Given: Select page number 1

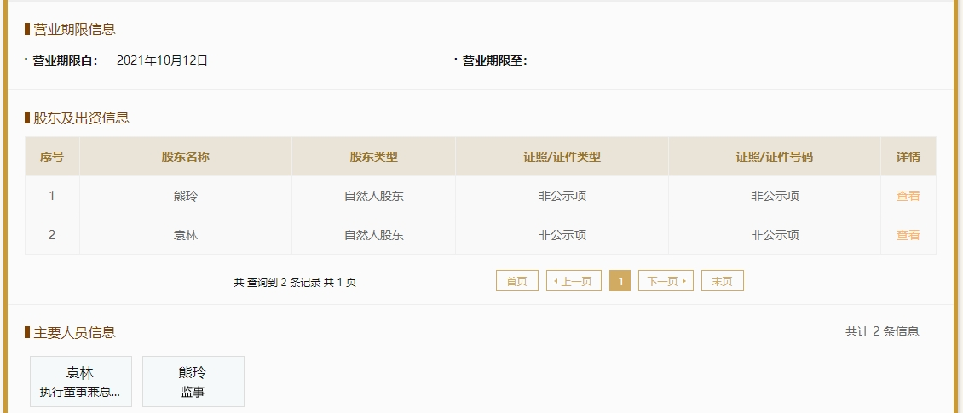Looking at the screenshot, I should [620, 280].
